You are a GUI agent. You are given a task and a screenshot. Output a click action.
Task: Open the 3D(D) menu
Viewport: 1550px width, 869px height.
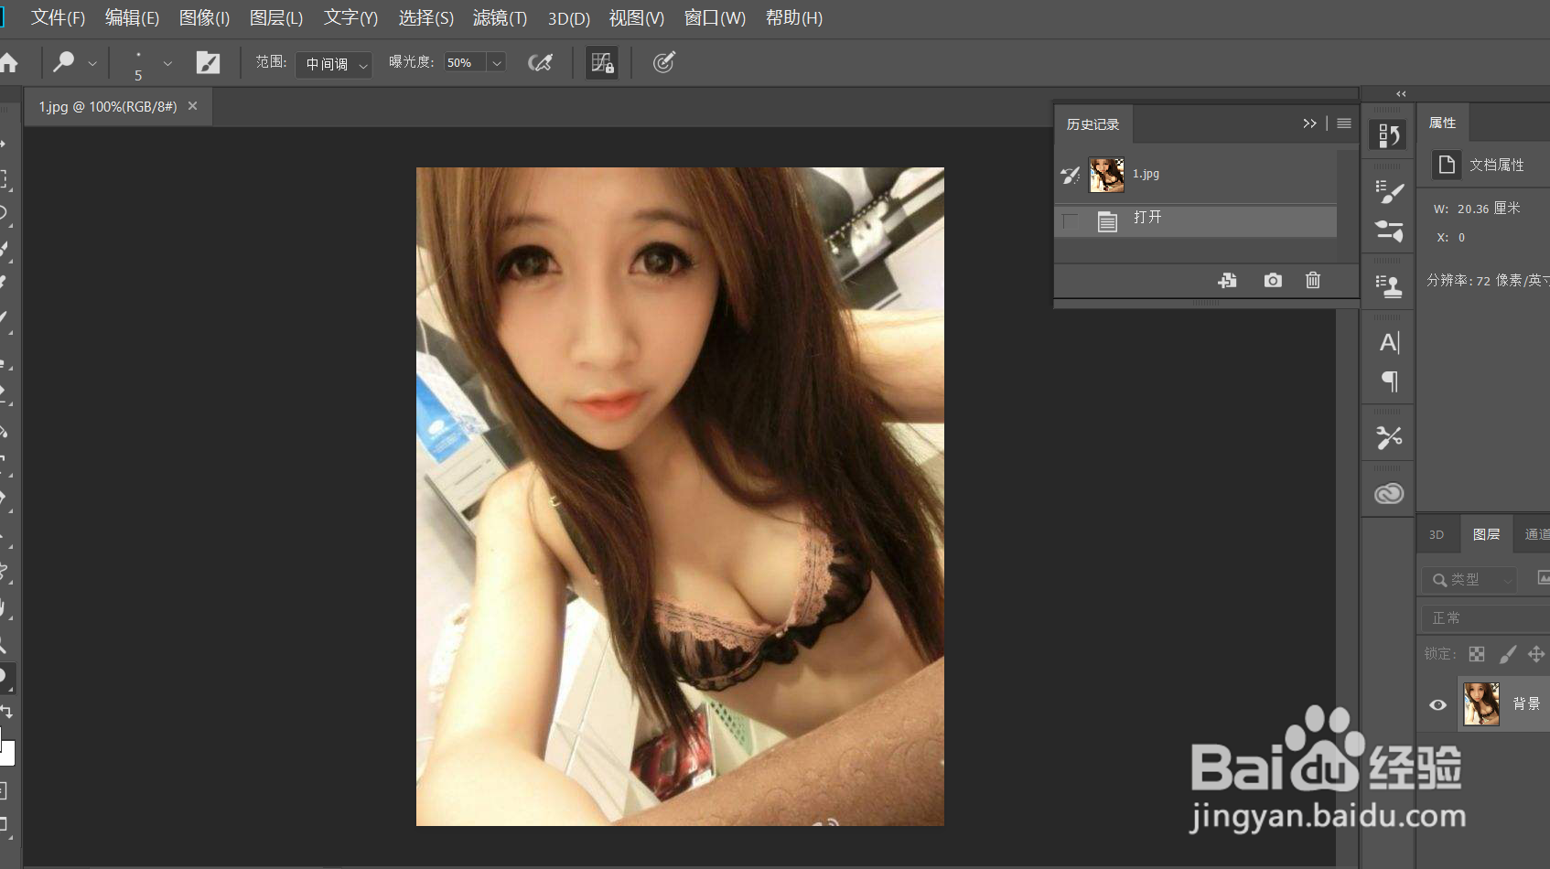point(568,18)
